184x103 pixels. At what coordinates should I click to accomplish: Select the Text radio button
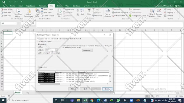pos(39,47)
